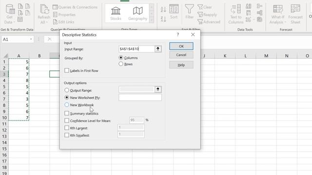Select row 11 header
Screen dimensions: 312x175
(x=4, y=124)
